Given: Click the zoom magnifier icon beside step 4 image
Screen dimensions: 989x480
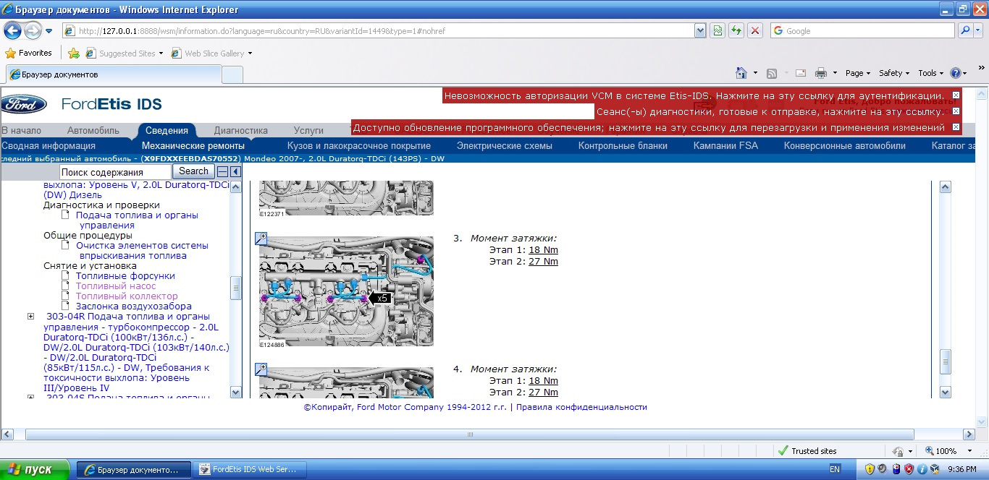Looking at the screenshot, I should (x=262, y=369).
